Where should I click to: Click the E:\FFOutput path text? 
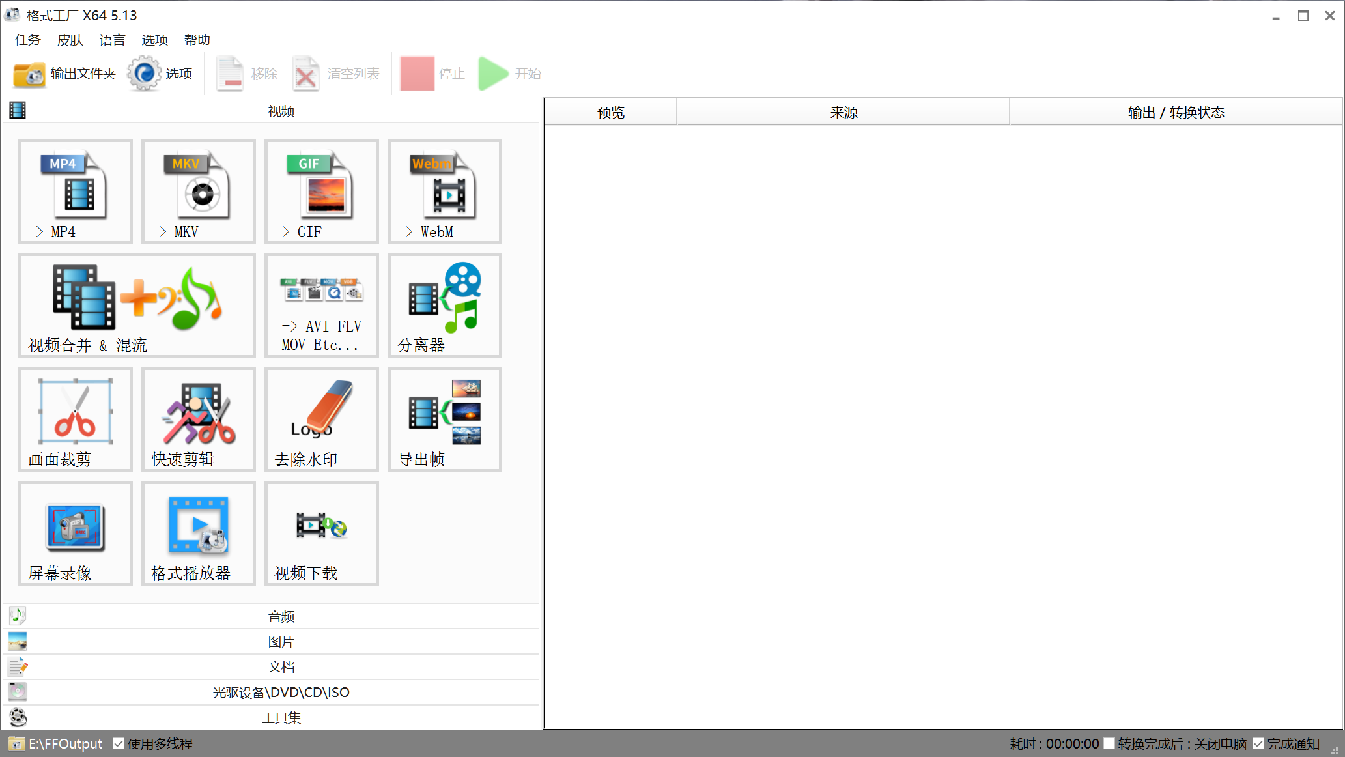[x=65, y=744]
